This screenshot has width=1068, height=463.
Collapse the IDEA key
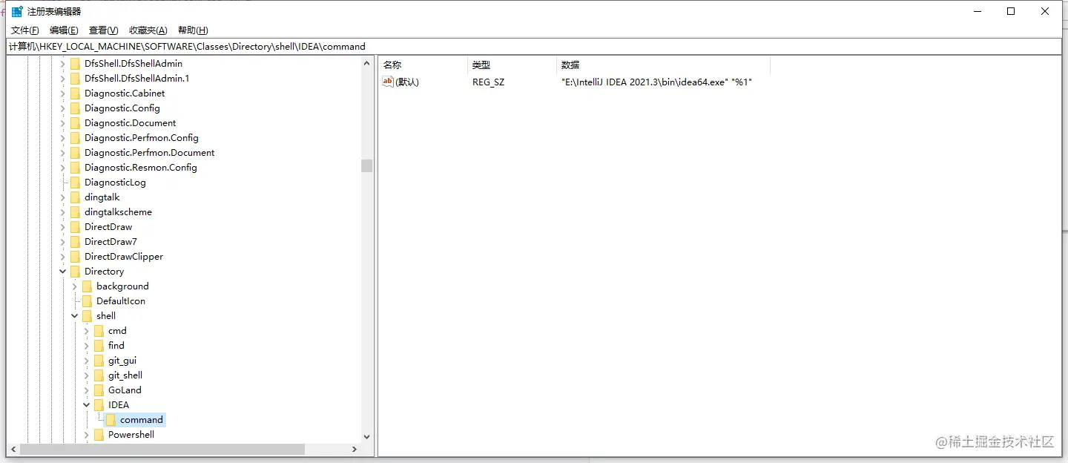pyautogui.click(x=87, y=405)
